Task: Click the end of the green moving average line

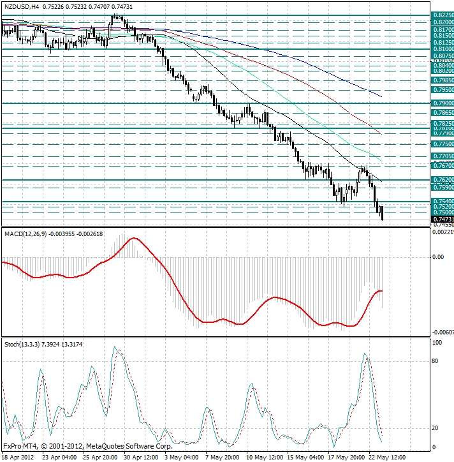Action: 381,161
